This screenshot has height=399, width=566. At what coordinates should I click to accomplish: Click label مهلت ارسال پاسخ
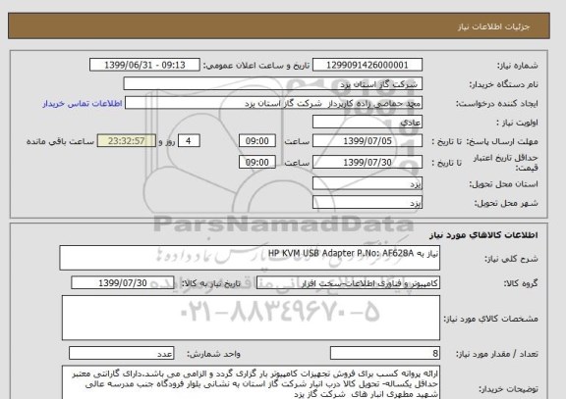(501, 141)
